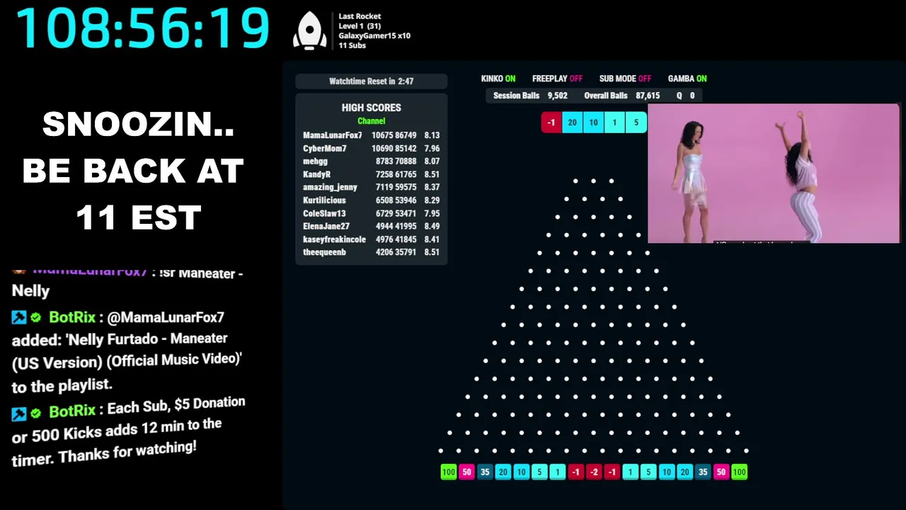This screenshot has width=906, height=510.
Task: Click the 11 Subs text
Action: 352,45
